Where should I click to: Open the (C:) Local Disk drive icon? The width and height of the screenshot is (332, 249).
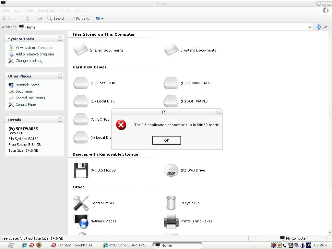(x=81, y=83)
